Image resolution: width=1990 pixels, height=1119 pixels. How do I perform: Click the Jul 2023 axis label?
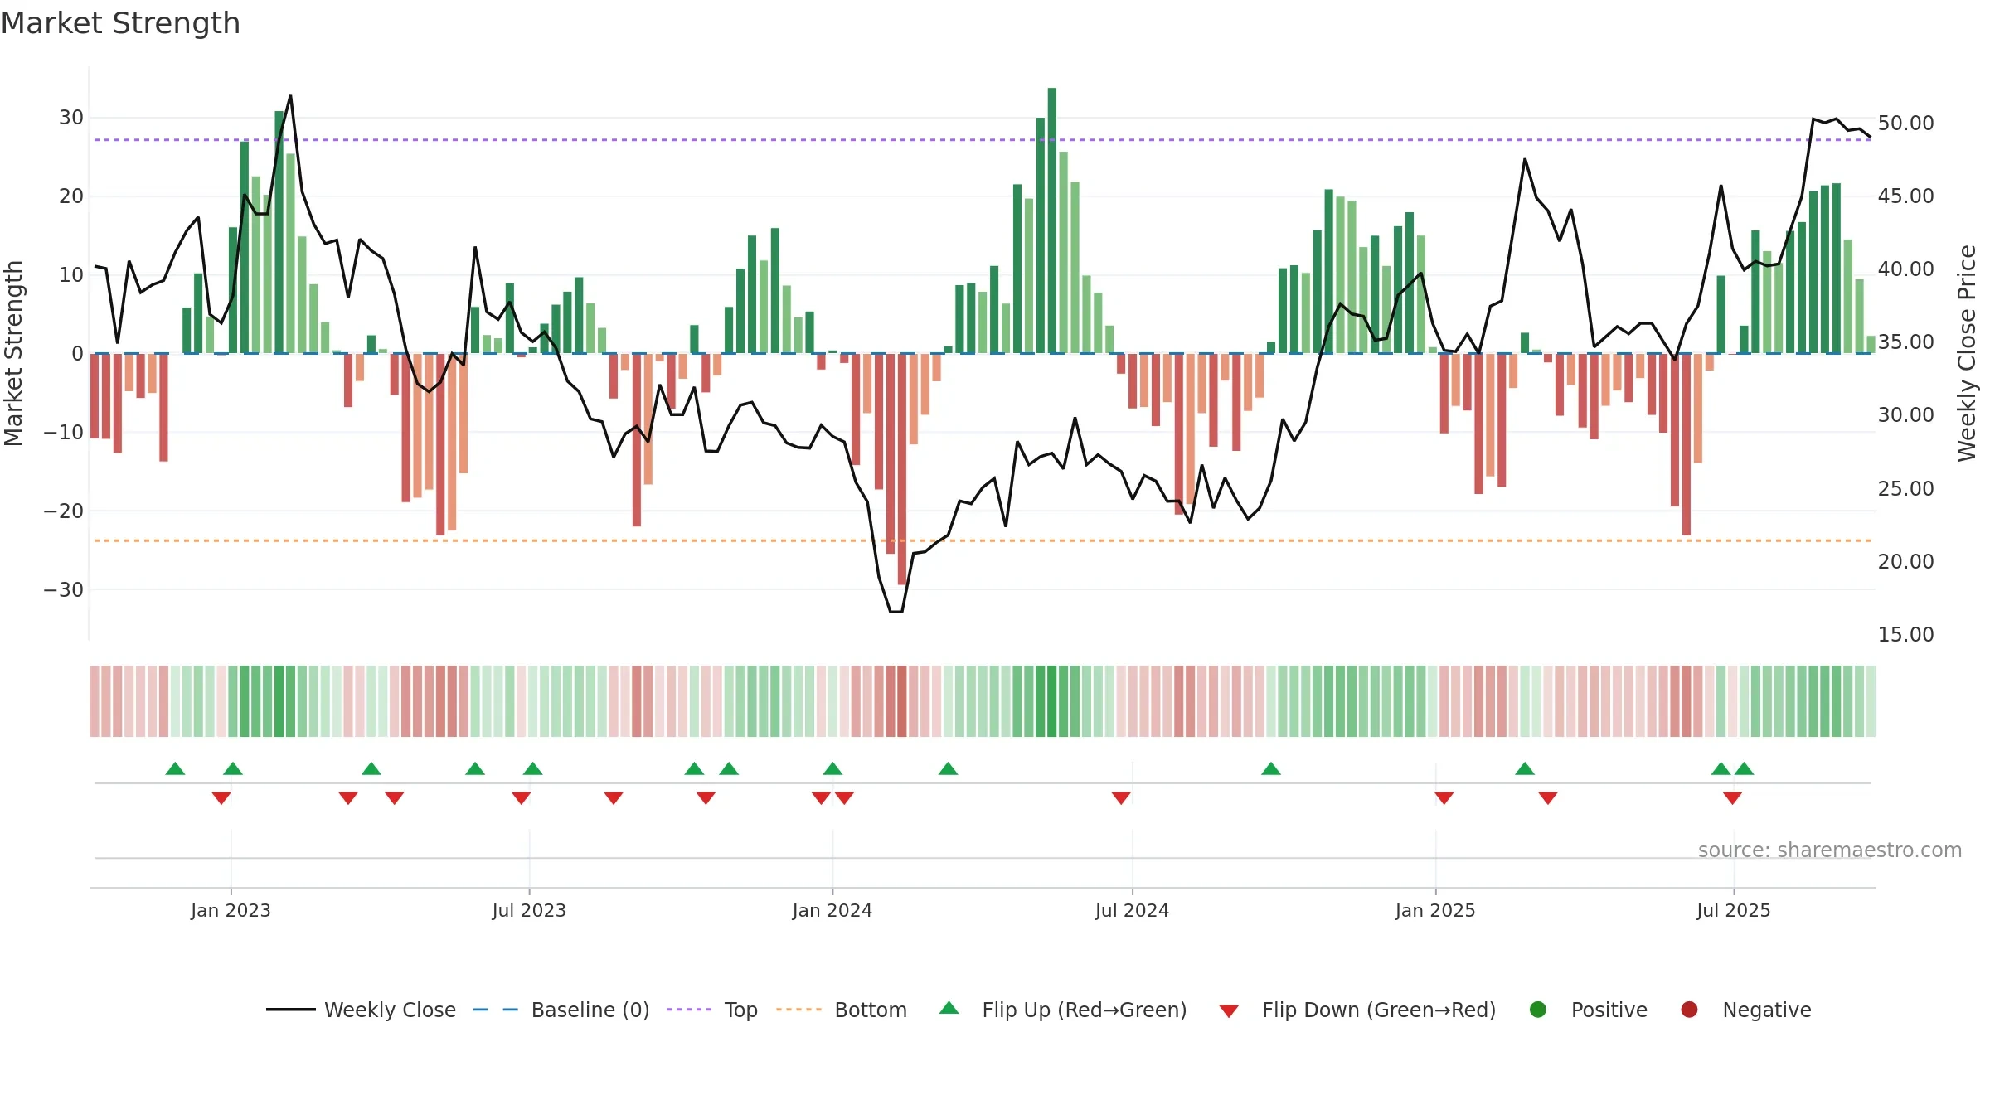pyautogui.click(x=529, y=910)
